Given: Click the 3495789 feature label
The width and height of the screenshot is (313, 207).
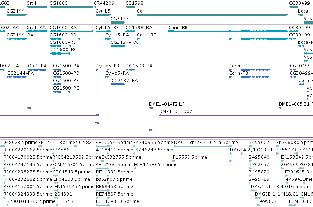Looking at the screenshot, I should click(x=259, y=179).
